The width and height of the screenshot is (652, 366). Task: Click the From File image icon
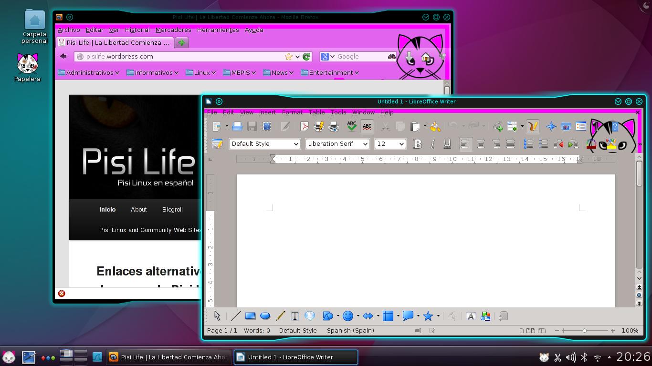[485, 316]
